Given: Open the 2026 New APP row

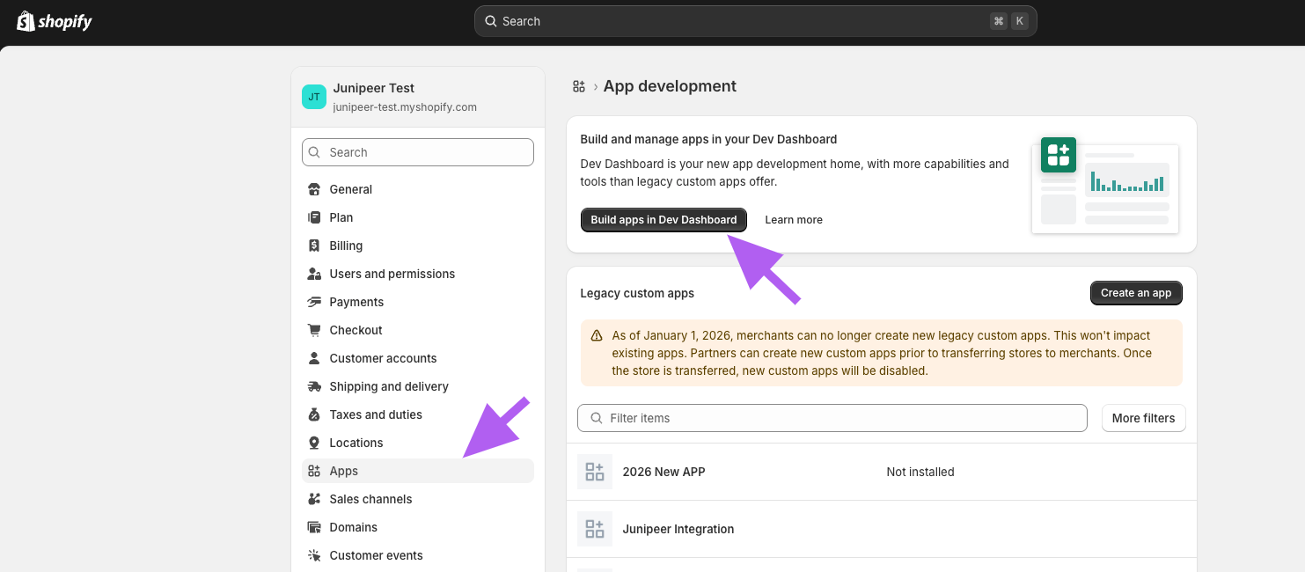Looking at the screenshot, I should pyautogui.click(x=882, y=472).
